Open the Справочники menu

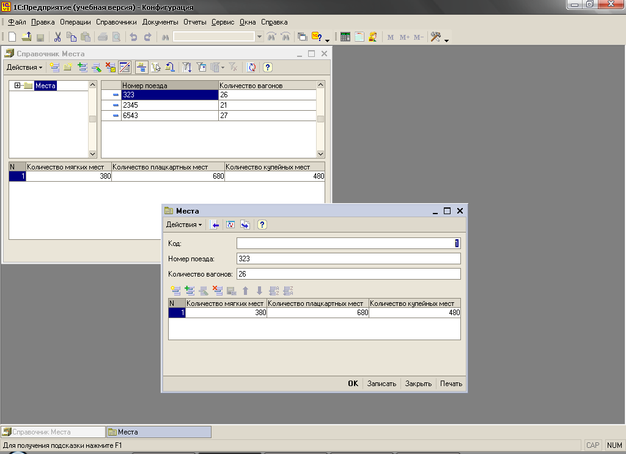point(116,22)
